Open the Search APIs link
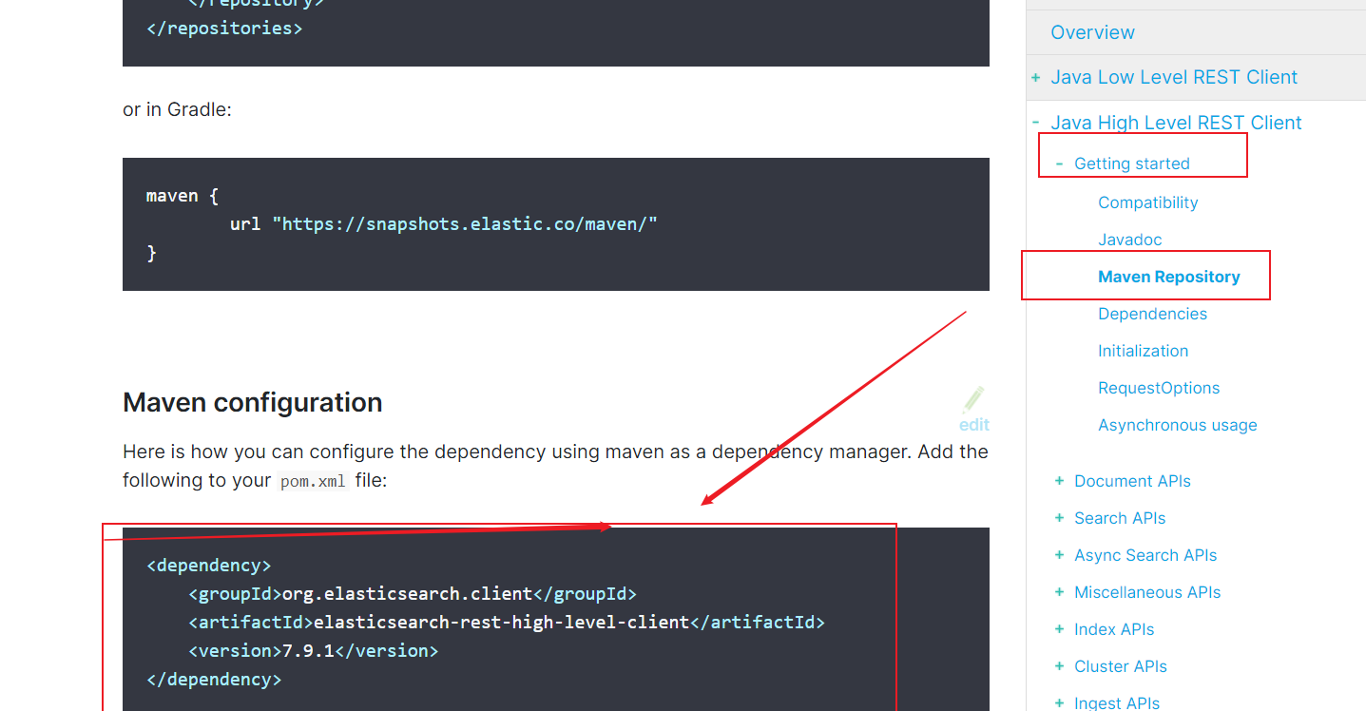Viewport: 1366px width, 711px height. 1120,518
